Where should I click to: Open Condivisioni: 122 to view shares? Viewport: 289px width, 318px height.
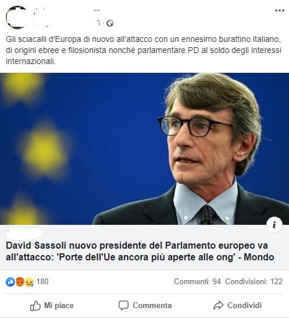(x=254, y=281)
